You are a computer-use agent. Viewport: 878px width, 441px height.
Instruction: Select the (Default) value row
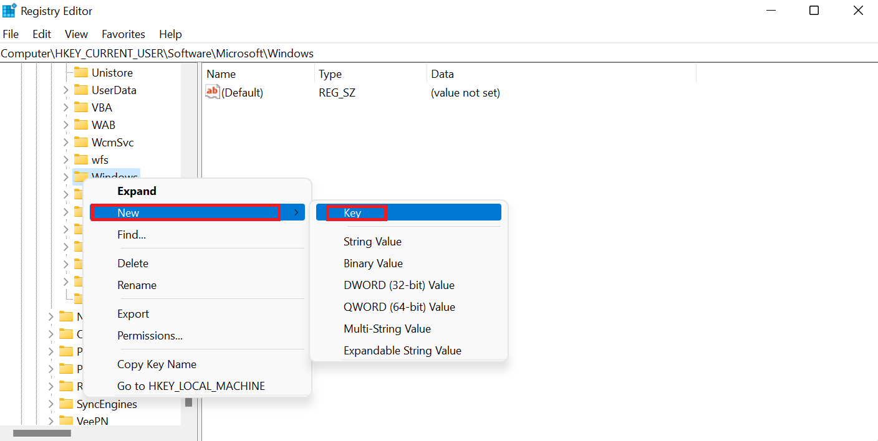click(x=449, y=93)
